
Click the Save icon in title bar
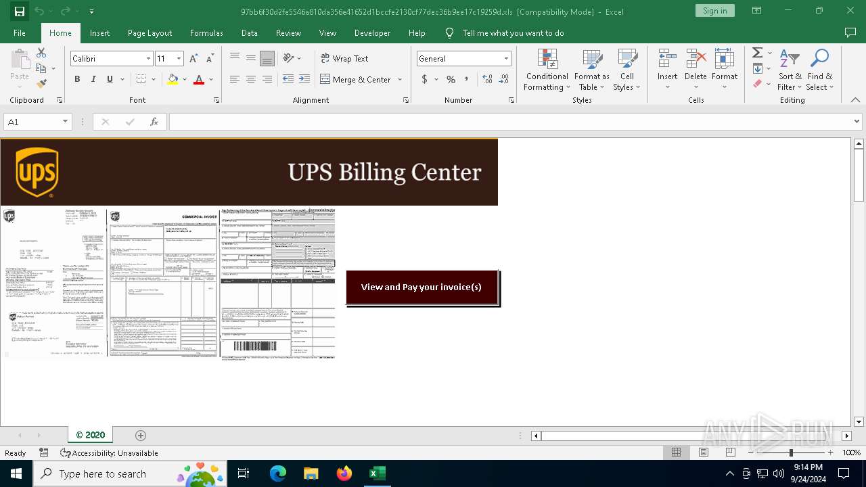pos(19,11)
